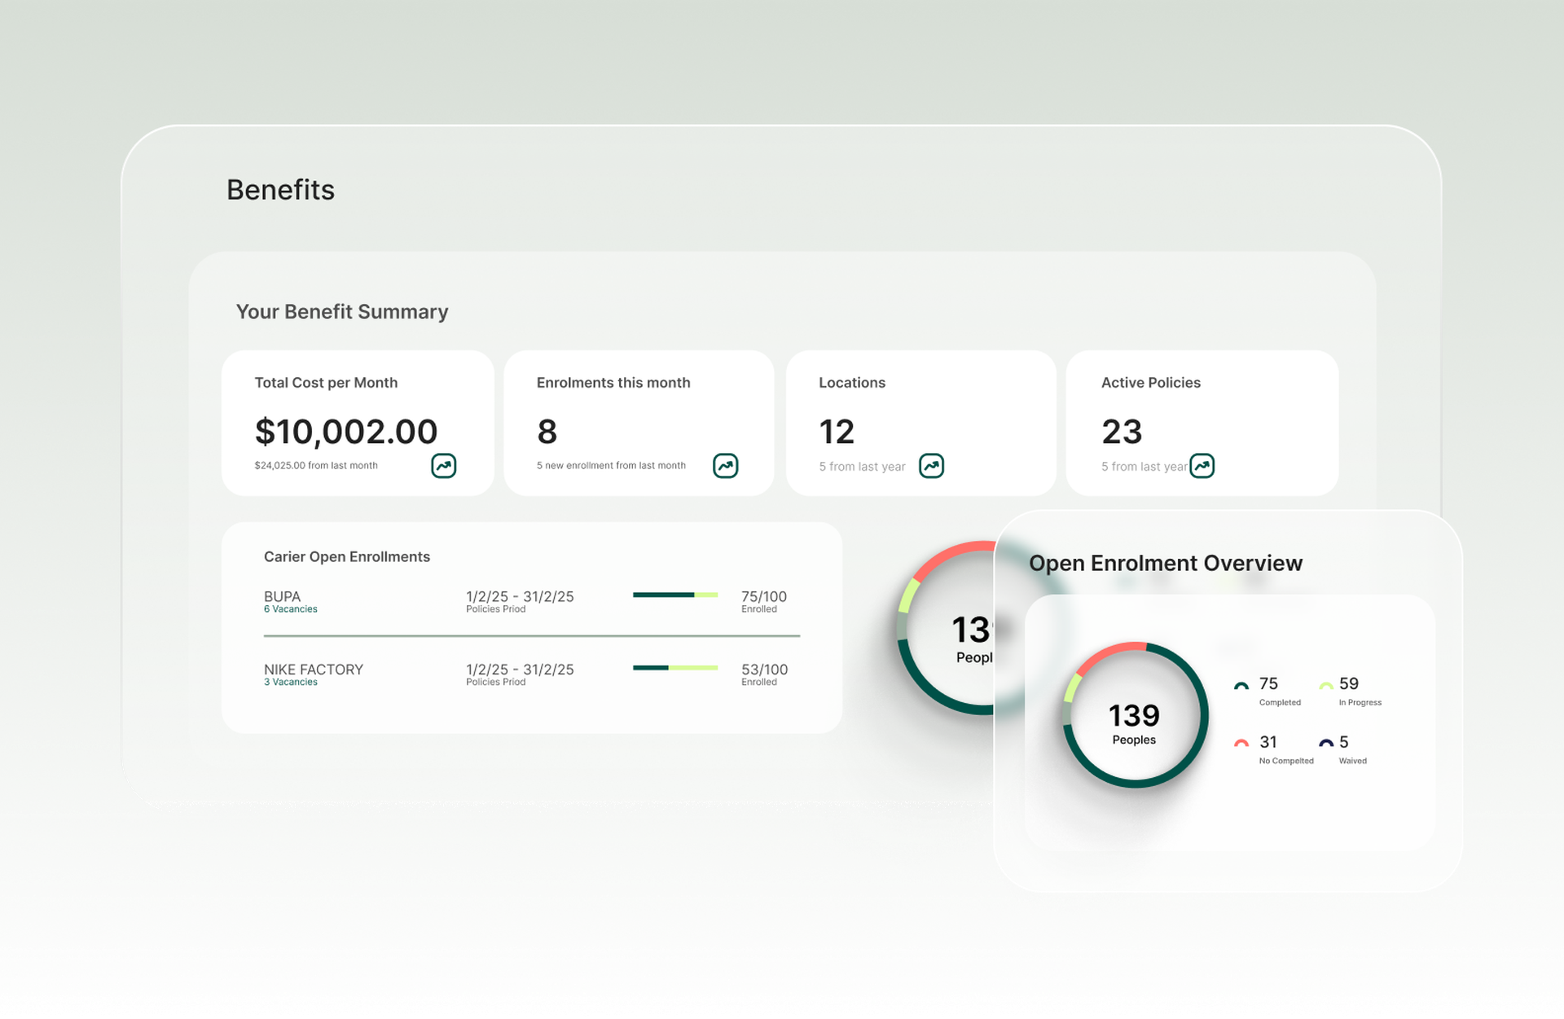
Task: Click the Open Enrolment Overview heading
Action: pyautogui.click(x=1165, y=563)
